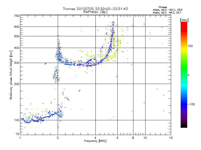
Task: Click the green band near 0 on colorbar
Action: (x=184, y=75)
